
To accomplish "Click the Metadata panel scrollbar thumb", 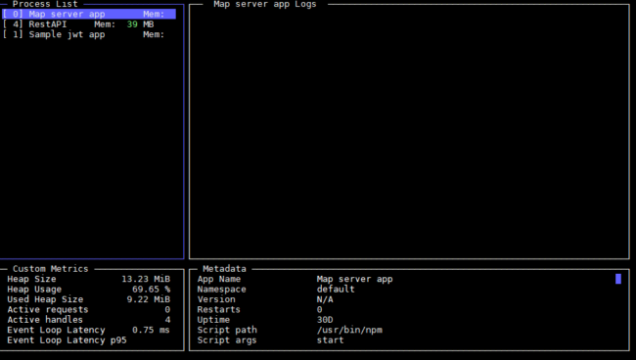I will click(x=618, y=279).
